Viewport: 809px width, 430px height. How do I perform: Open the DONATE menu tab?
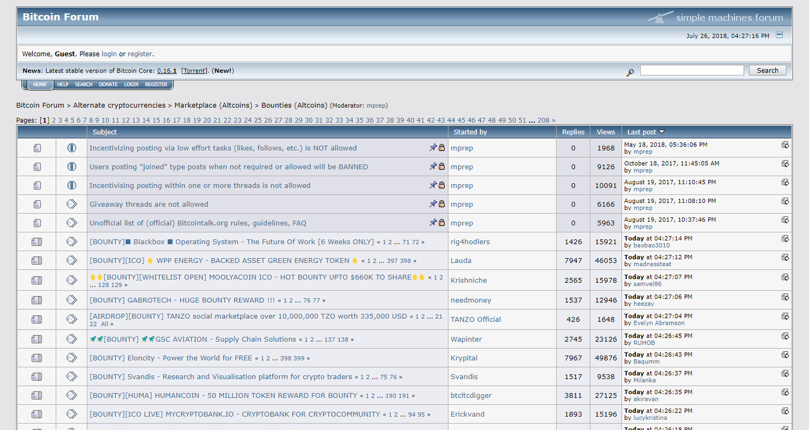[108, 84]
